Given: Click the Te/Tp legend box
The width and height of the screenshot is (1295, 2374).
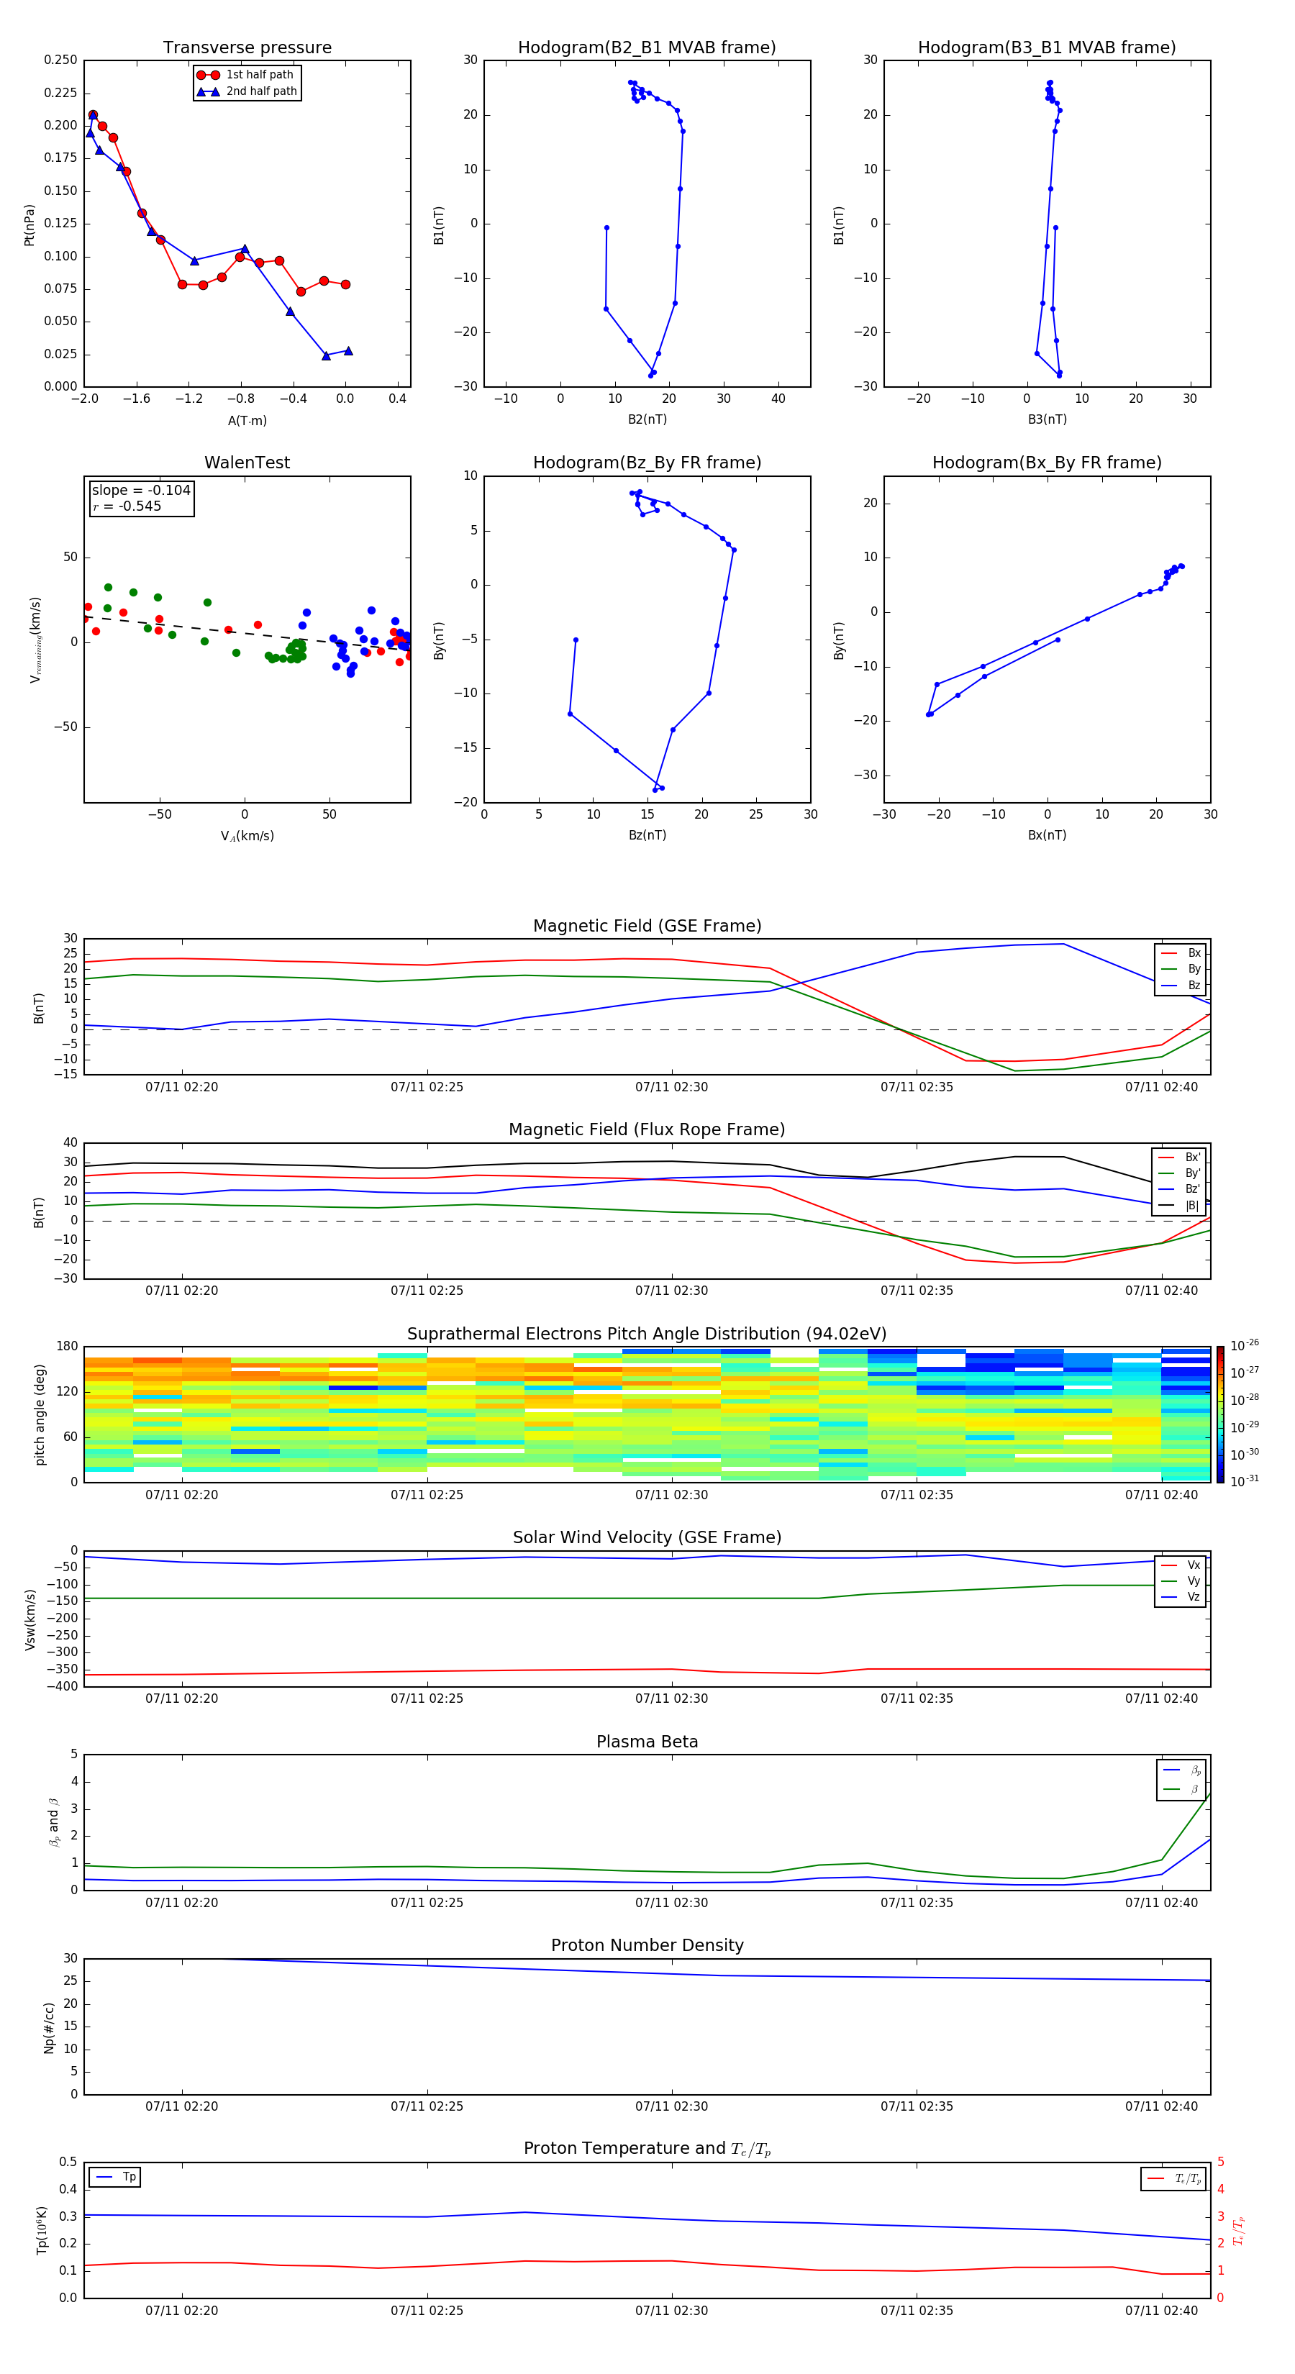Looking at the screenshot, I should pyautogui.click(x=1173, y=2178).
